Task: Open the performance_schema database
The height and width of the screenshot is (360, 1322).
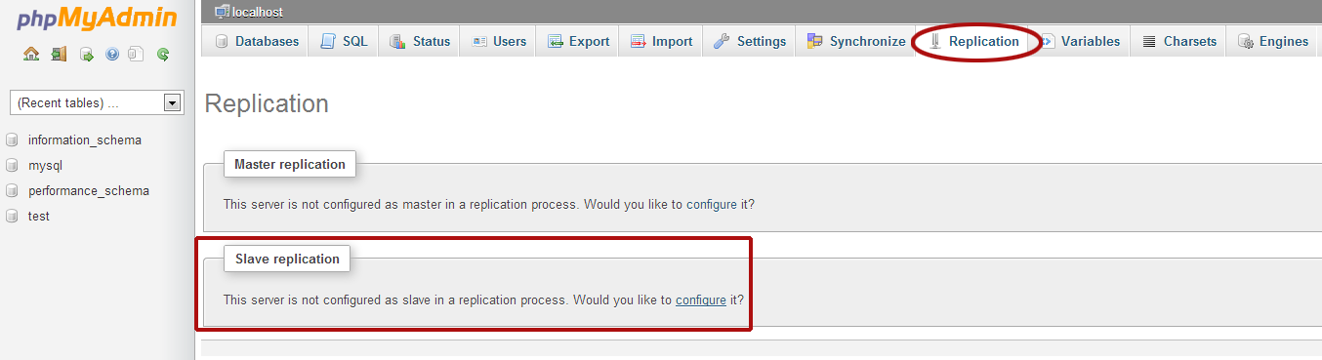Action: click(x=89, y=190)
